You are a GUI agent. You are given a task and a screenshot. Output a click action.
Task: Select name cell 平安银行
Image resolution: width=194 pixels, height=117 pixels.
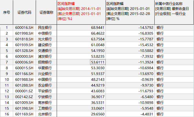point(46,91)
